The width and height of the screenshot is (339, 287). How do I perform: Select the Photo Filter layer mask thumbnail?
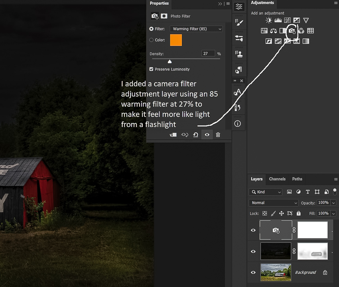pos(313,230)
